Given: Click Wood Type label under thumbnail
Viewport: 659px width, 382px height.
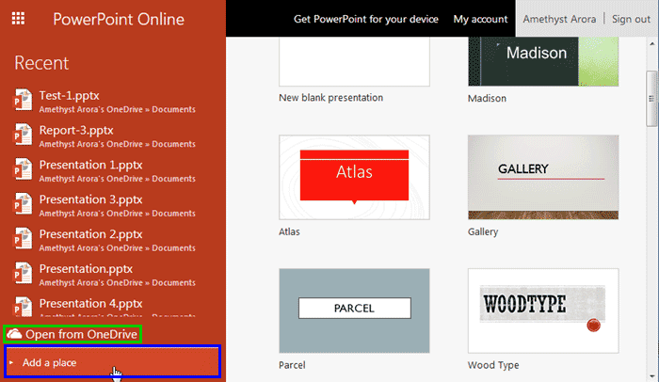Looking at the screenshot, I should point(493,365).
